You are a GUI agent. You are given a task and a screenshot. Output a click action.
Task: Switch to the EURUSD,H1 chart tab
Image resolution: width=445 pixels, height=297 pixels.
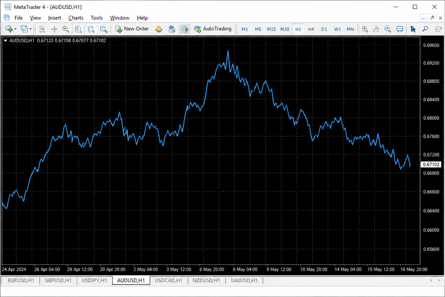pyautogui.click(x=21, y=280)
